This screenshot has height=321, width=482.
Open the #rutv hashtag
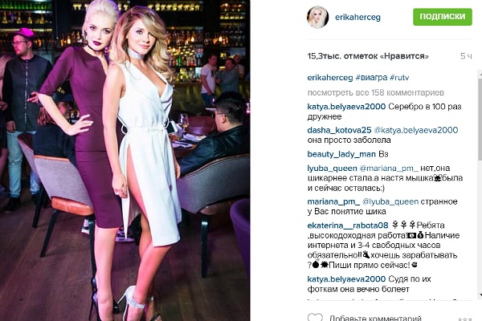[399, 78]
